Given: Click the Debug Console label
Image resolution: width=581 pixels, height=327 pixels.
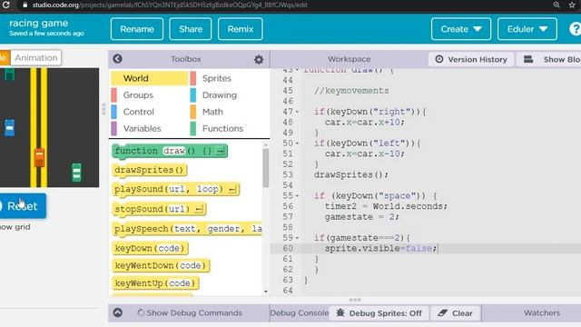Looking at the screenshot, I should [299, 312].
